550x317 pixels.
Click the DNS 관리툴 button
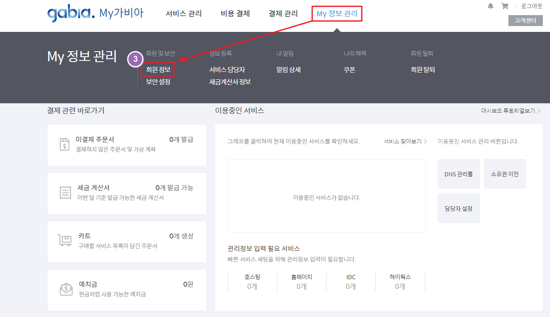(458, 174)
